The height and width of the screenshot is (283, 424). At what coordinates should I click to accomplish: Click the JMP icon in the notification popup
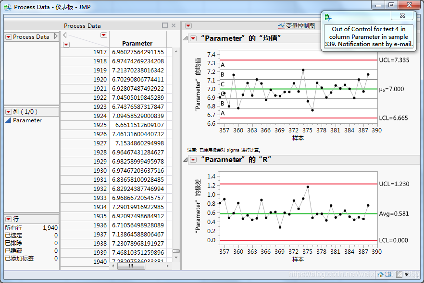tap(328, 18)
